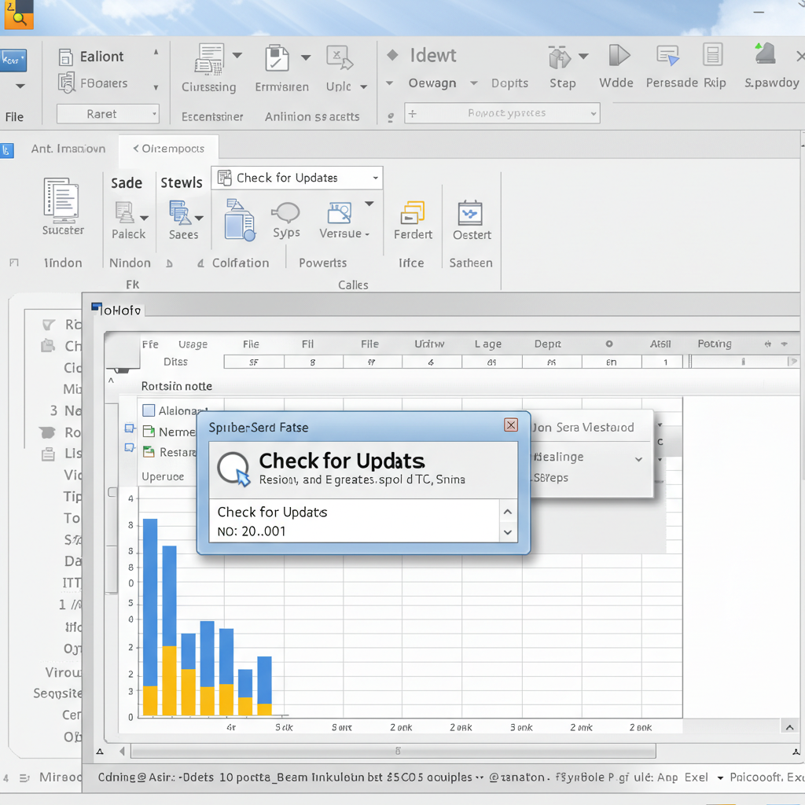
Task: Click the Dopits menu item
Action: pyautogui.click(x=509, y=83)
